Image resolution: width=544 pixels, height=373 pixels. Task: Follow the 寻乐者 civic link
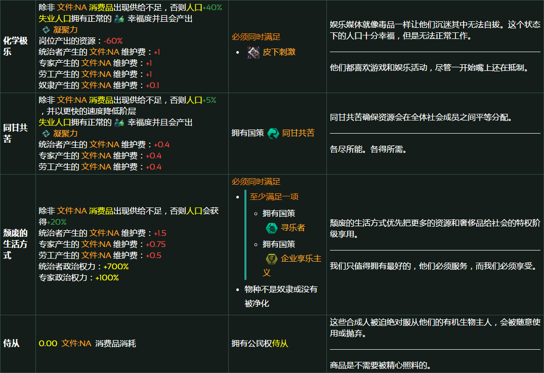coord(293,228)
